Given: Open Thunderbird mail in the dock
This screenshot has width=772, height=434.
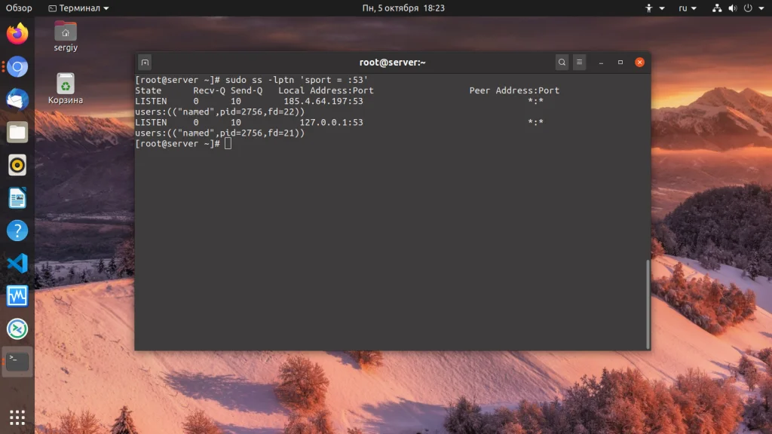Looking at the screenshot, I should pyautogui.click(x=17, y=99).
